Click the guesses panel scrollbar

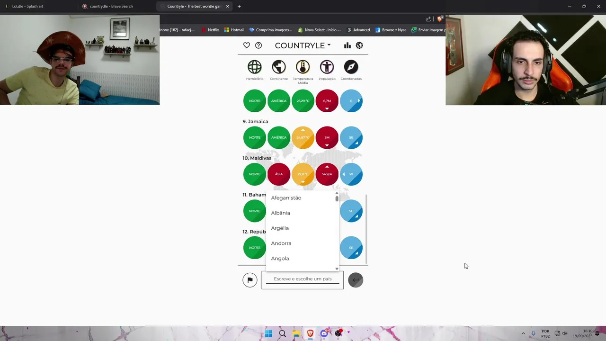click(366, 229)
